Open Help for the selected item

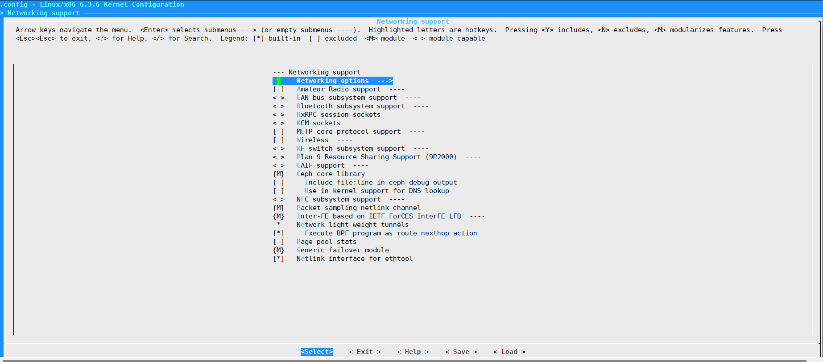[x=413, y=352]
